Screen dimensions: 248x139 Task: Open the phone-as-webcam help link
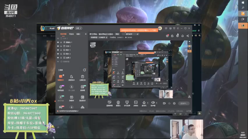click(x=69, y=111)
